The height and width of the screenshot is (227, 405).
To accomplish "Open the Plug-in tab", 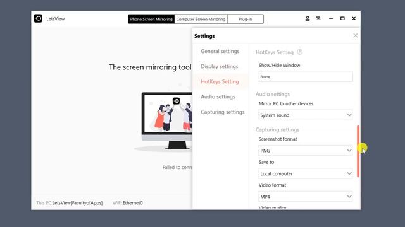I will click(246, 19).
